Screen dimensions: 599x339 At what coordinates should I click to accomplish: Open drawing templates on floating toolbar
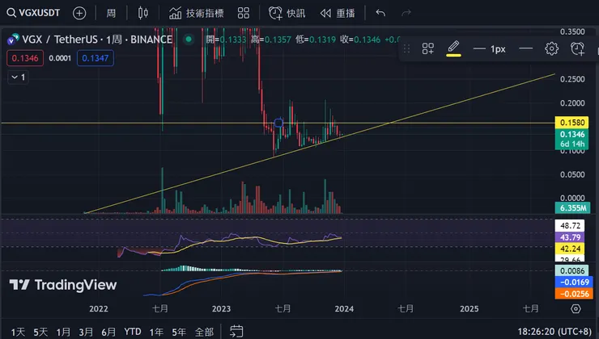click(428, 48)
